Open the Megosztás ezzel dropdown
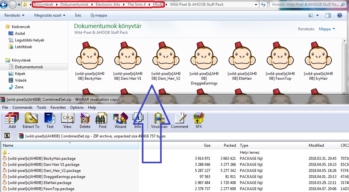 pyautogui.click(x=50, y=15)
